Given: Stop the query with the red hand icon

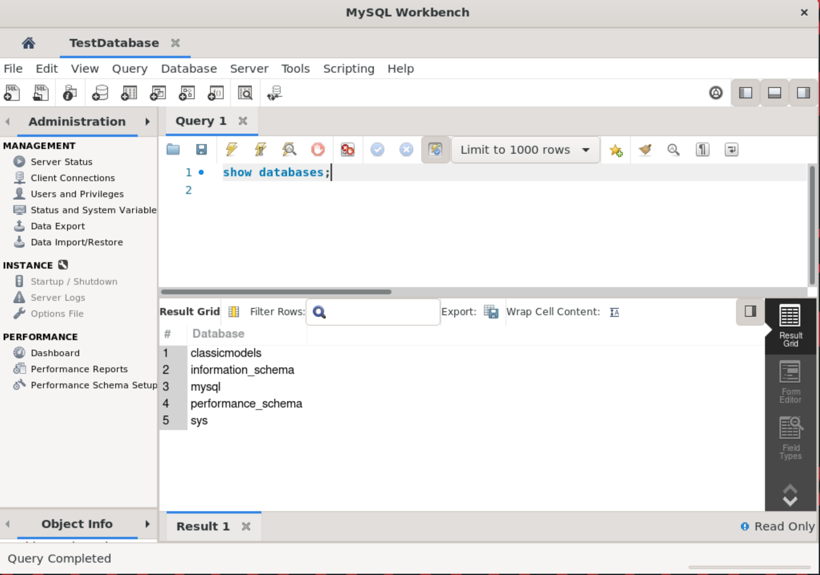Looking at the screenshot, I should coord(318,150).
